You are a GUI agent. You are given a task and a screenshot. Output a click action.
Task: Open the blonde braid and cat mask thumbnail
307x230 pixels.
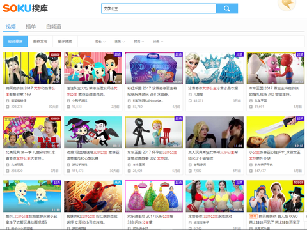pos(215,132)
